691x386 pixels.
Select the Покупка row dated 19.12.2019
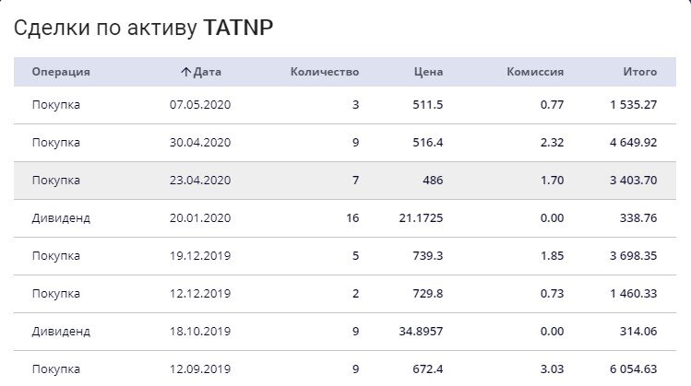[x=345, y=256]
